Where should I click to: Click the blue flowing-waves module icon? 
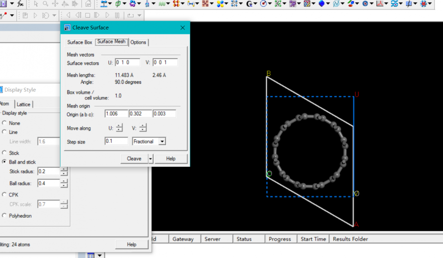tap(394, 3)
